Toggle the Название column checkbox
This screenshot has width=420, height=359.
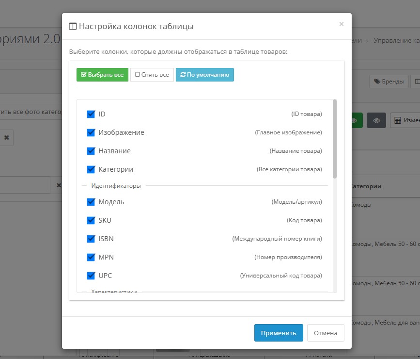click(91, 151)
